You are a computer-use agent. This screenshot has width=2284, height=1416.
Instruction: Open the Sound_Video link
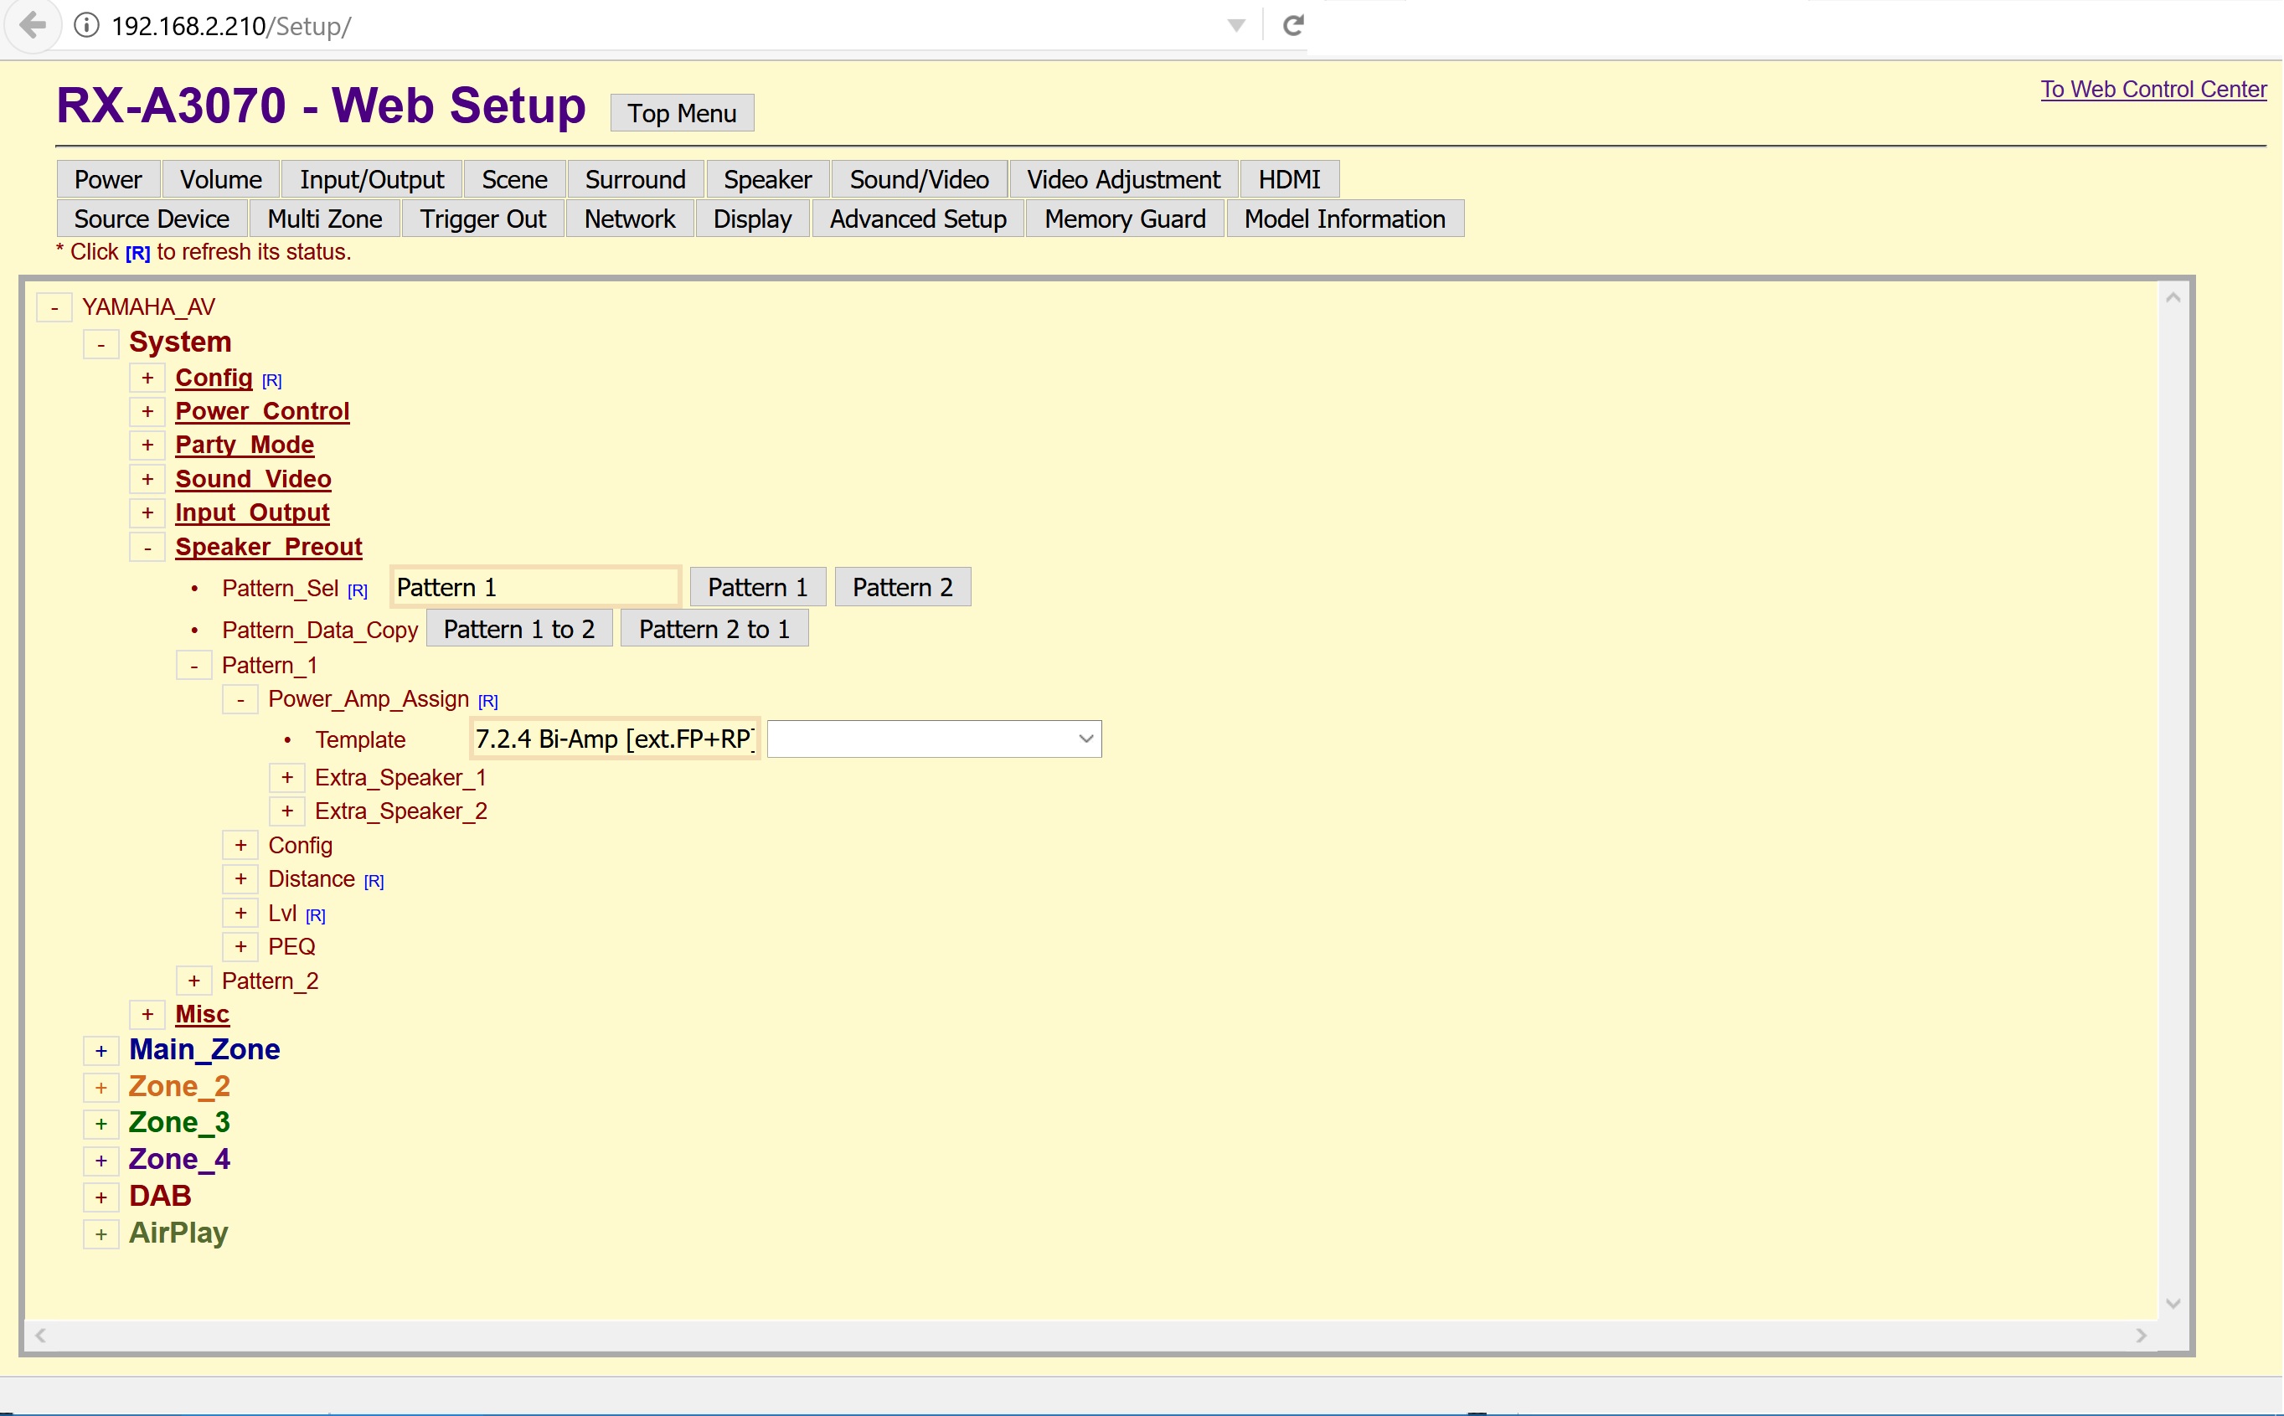[253, 480]
